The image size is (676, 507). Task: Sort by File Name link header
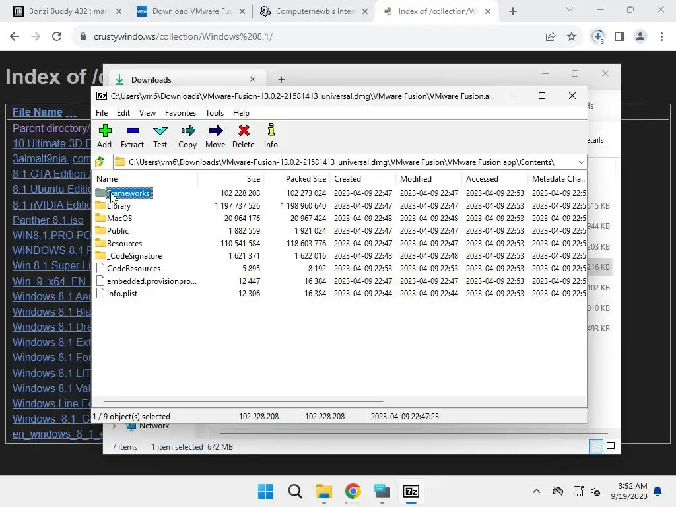(37, 112)
